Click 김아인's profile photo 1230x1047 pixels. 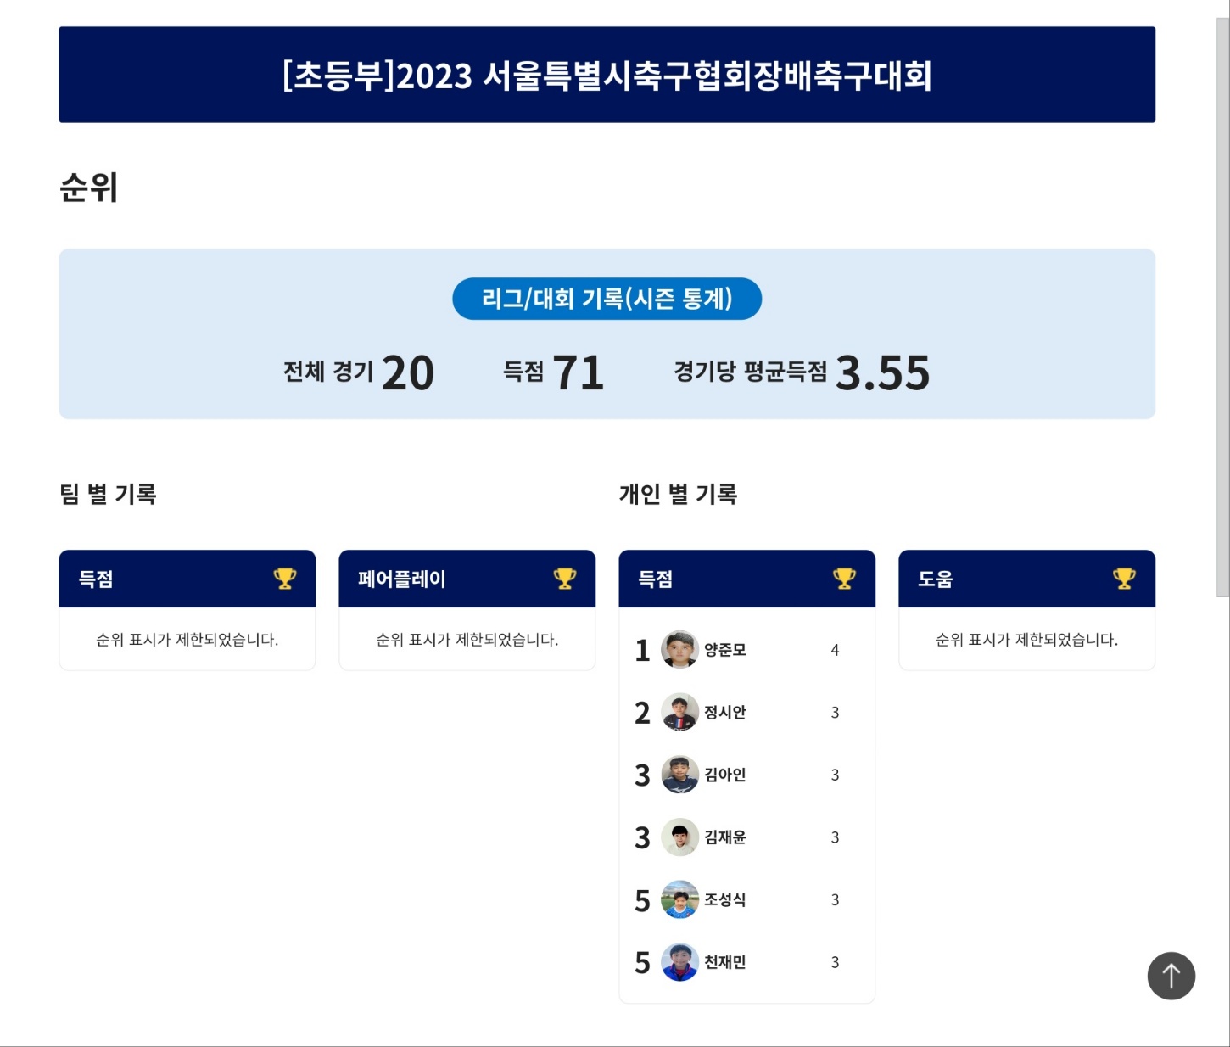point(679,775)
